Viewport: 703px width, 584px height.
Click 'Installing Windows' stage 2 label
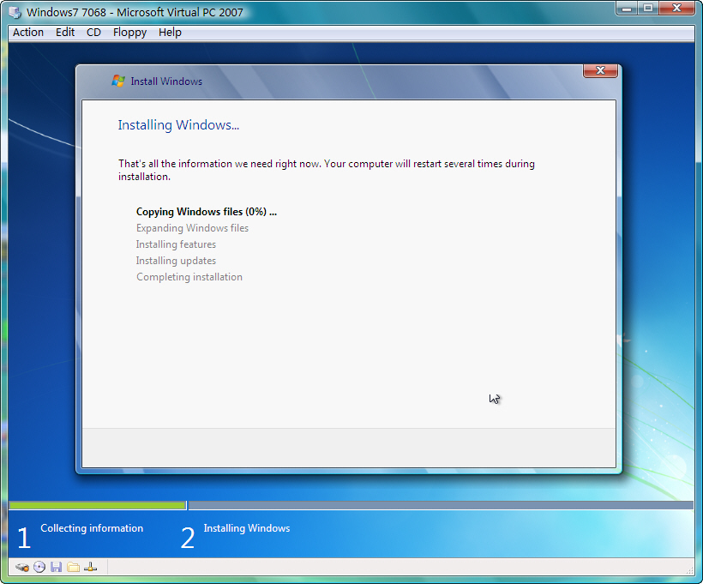[x=247, y=528]
